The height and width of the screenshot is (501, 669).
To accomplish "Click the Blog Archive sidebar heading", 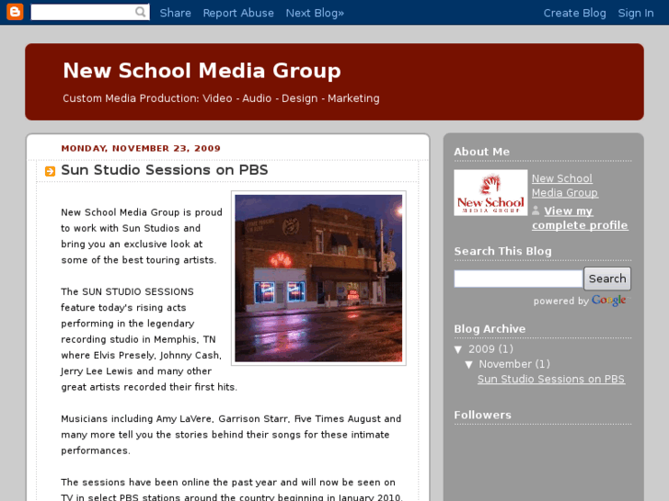I will (x=490, y=329).
